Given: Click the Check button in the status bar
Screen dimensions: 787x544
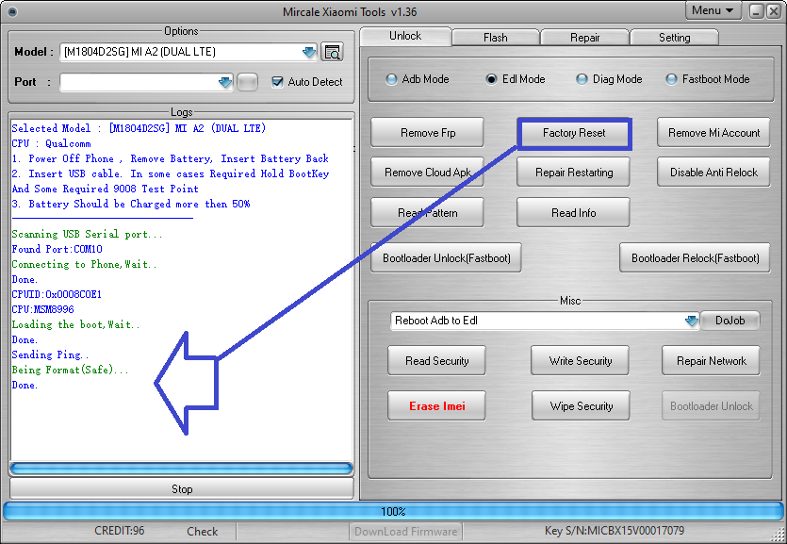Looking at the screenshot, I should (203, 532).
